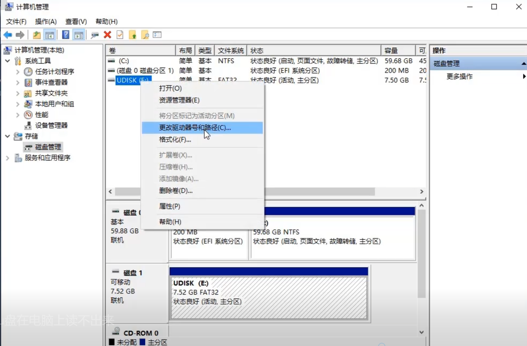Collapse the 系统工具 tree node
This screenshot has height=346, width=527.
pyautogui.click(x=8, y=61)
